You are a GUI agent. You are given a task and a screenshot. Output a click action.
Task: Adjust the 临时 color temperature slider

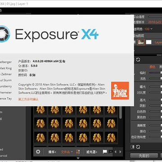pos(156,73)
